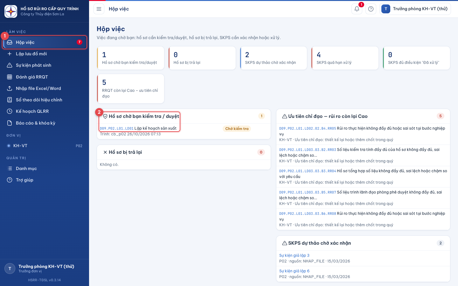Open risk link D09.P02.L01.LD03.03.B3.RR04
The image size is (458, 286).
pyautogui.click(x=308, y=171)
